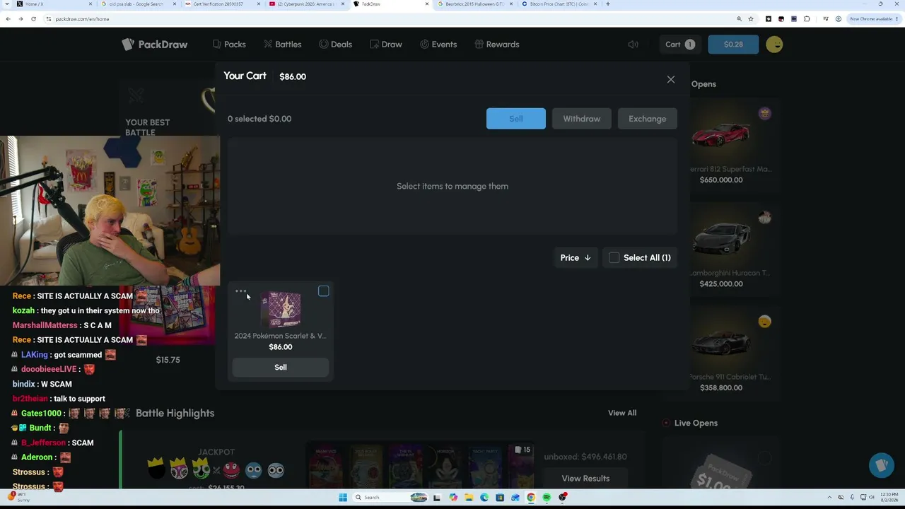The width and height of the screenshot is (905, 509).
Task: Click the $0.28 balance button
Action: point(733,45)
